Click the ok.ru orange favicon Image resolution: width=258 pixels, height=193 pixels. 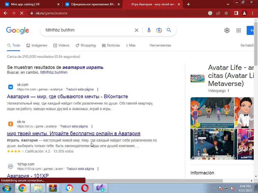(x=11, y=124)
